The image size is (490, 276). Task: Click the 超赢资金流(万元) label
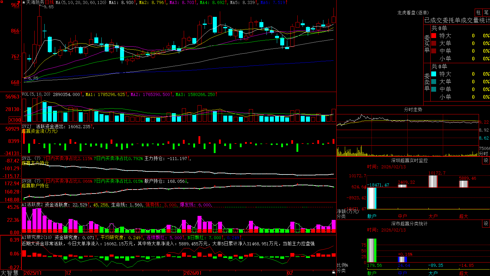click(x=40, y=131)
